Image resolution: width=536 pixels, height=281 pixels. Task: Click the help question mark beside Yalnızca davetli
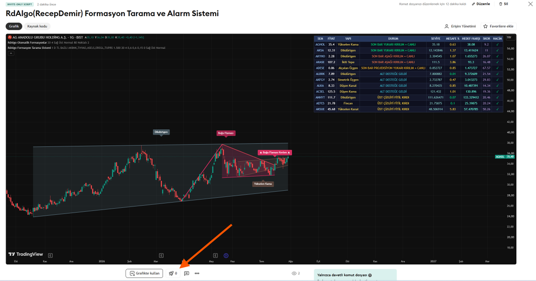[370, 275]
